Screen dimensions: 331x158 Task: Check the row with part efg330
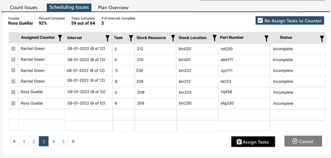click(13, 103)
